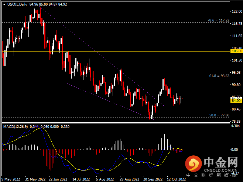Open the chart dropdown triangle beside USOIL,Daily
The width and height of the screenshot is (243, 182).
4,4
